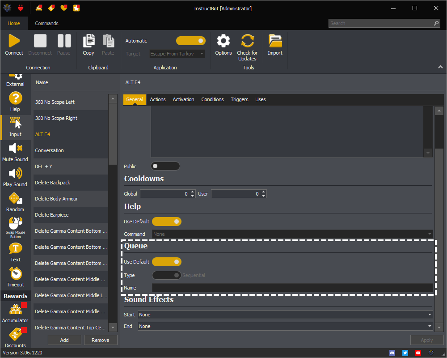This screenshot has width=447, height=358.
Task: Copy the selected command
Action: point(89,45)
